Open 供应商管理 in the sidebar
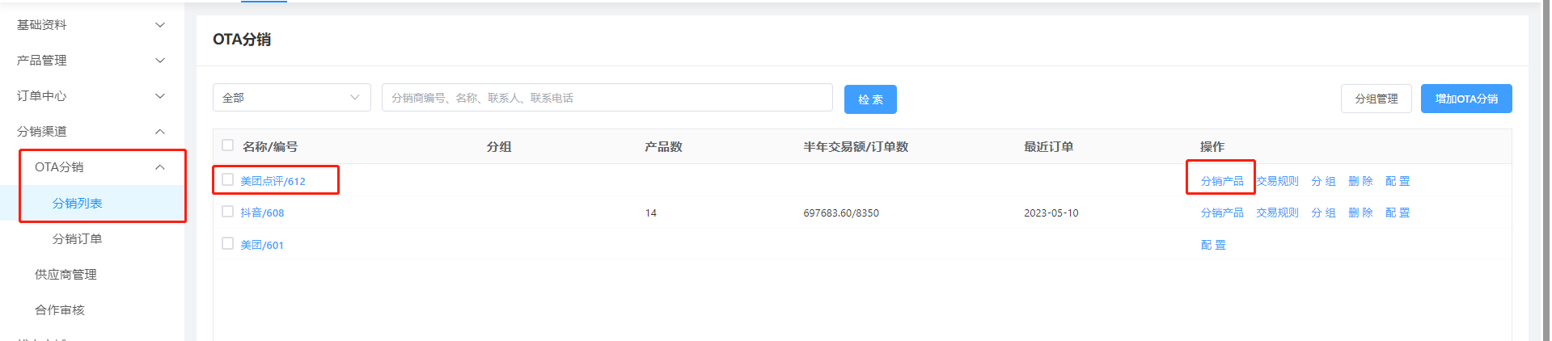This screenshot has height=341, width=1552. [x=66, y=275]
